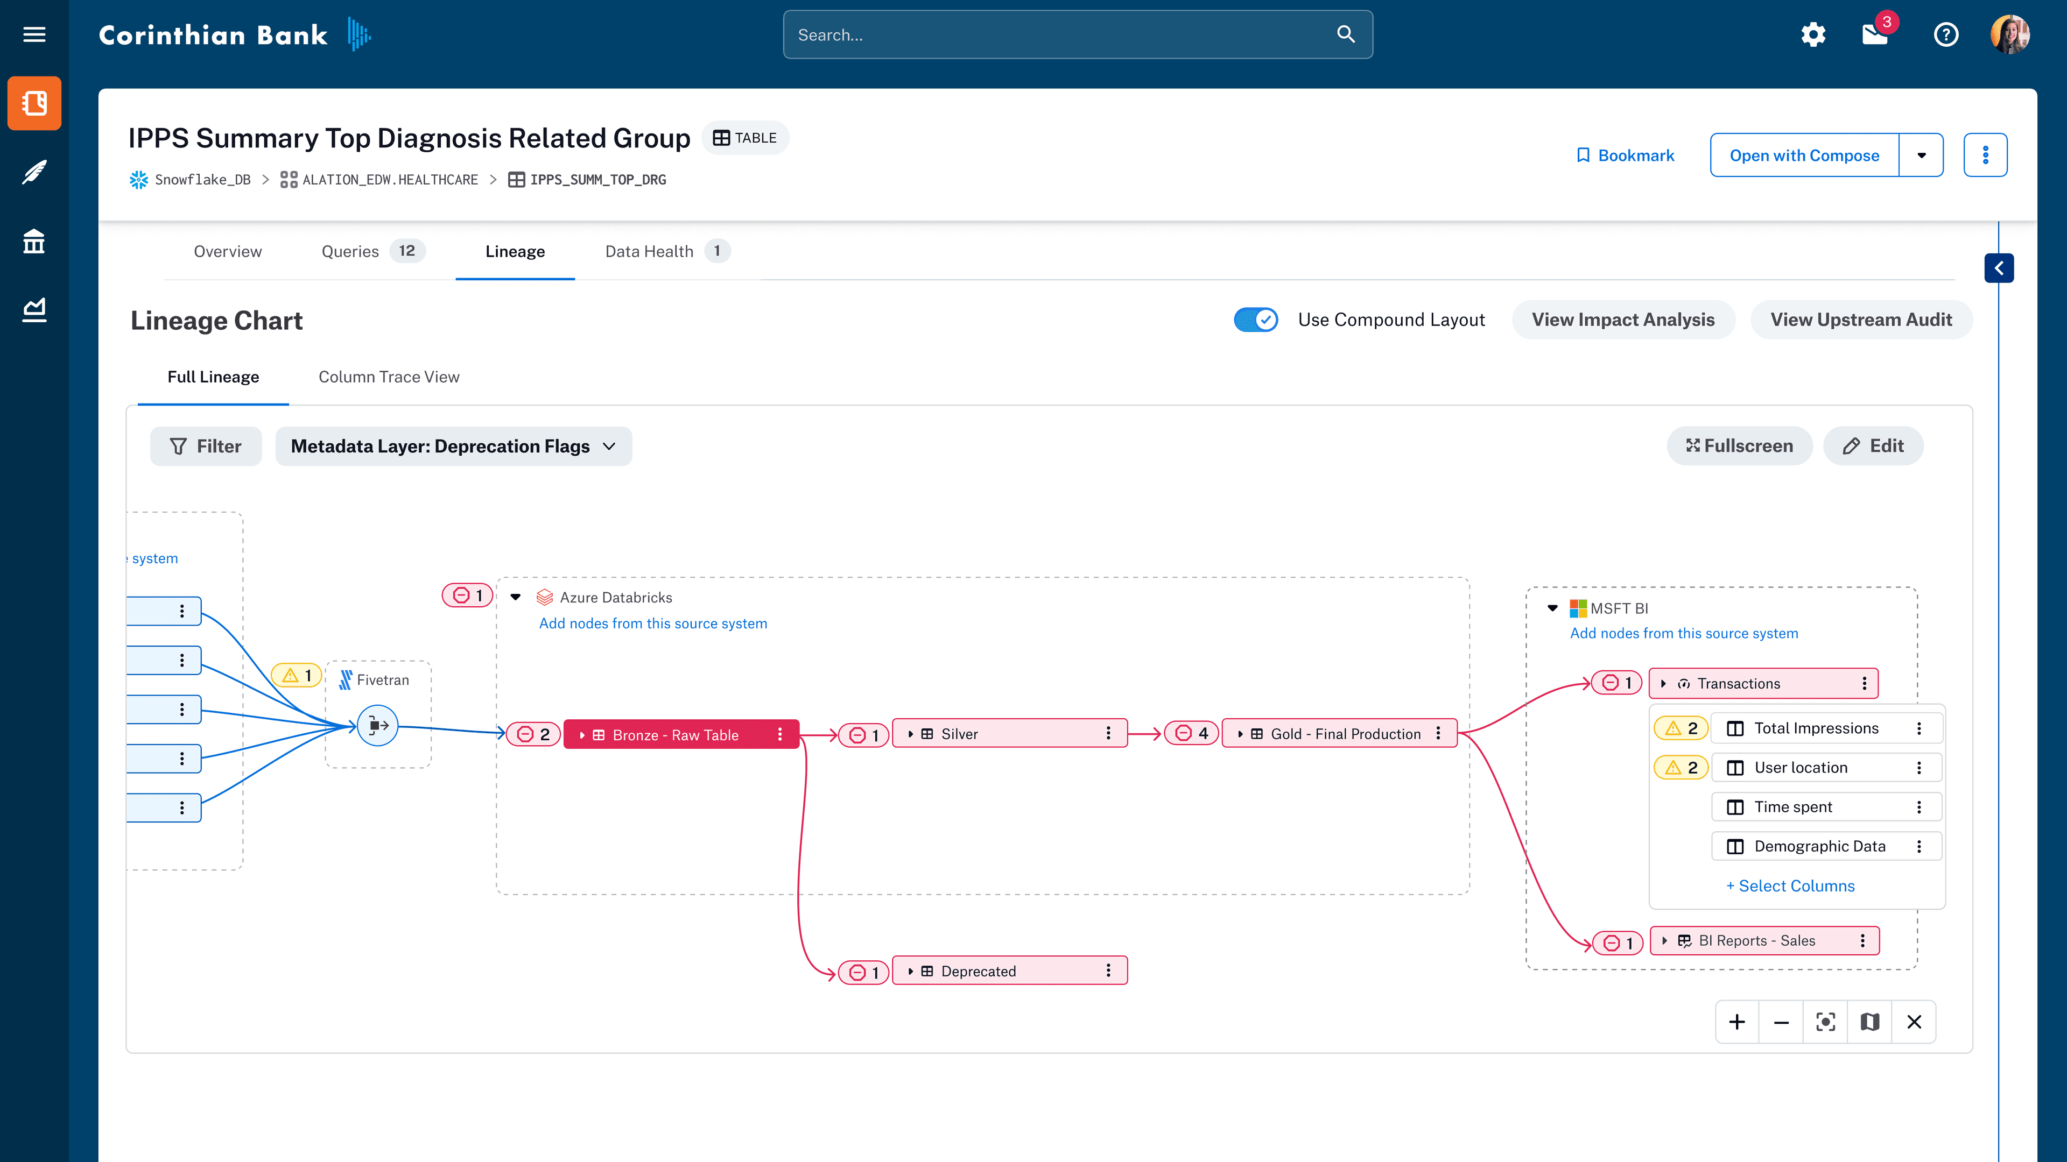Zoom in on the lineage chart
The width and height of the screenshot is (2067, 1162).
[x=1737, y=1022]
